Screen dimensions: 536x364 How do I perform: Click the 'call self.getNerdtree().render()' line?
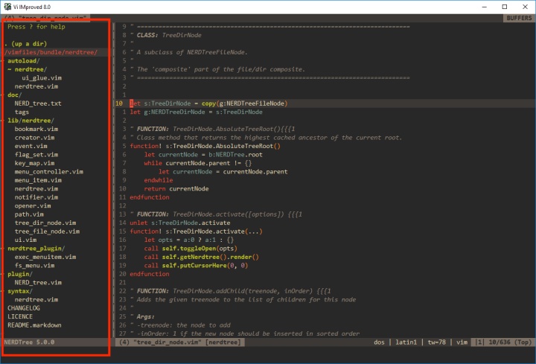(x=201, y=257)
